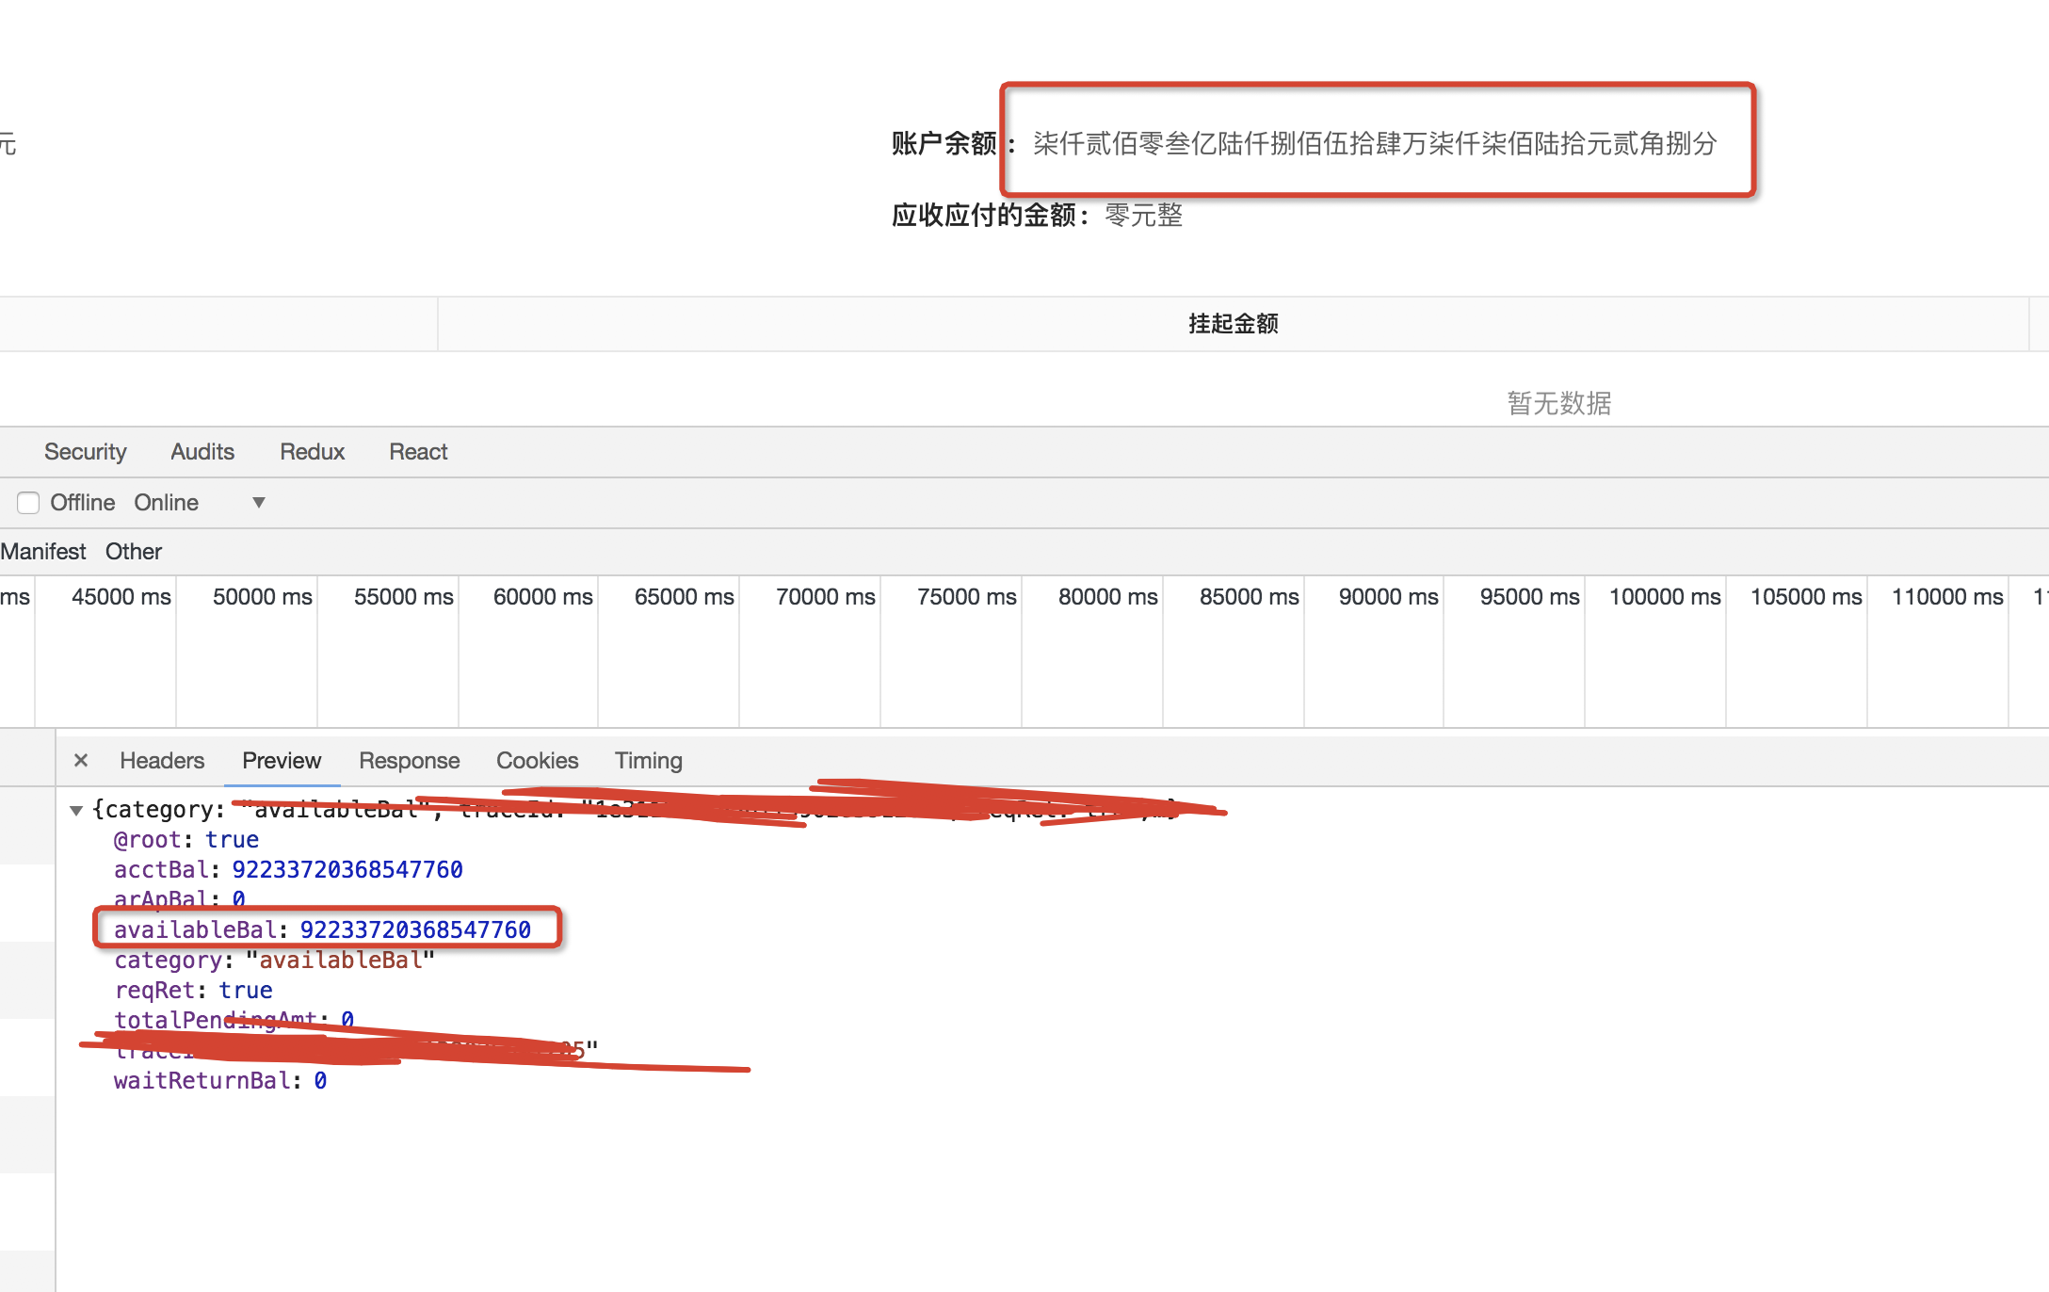Image resolution: width=2049 pixels, height=1292 pixels.
Task: Close the request details pane
Action: point(81,759)
